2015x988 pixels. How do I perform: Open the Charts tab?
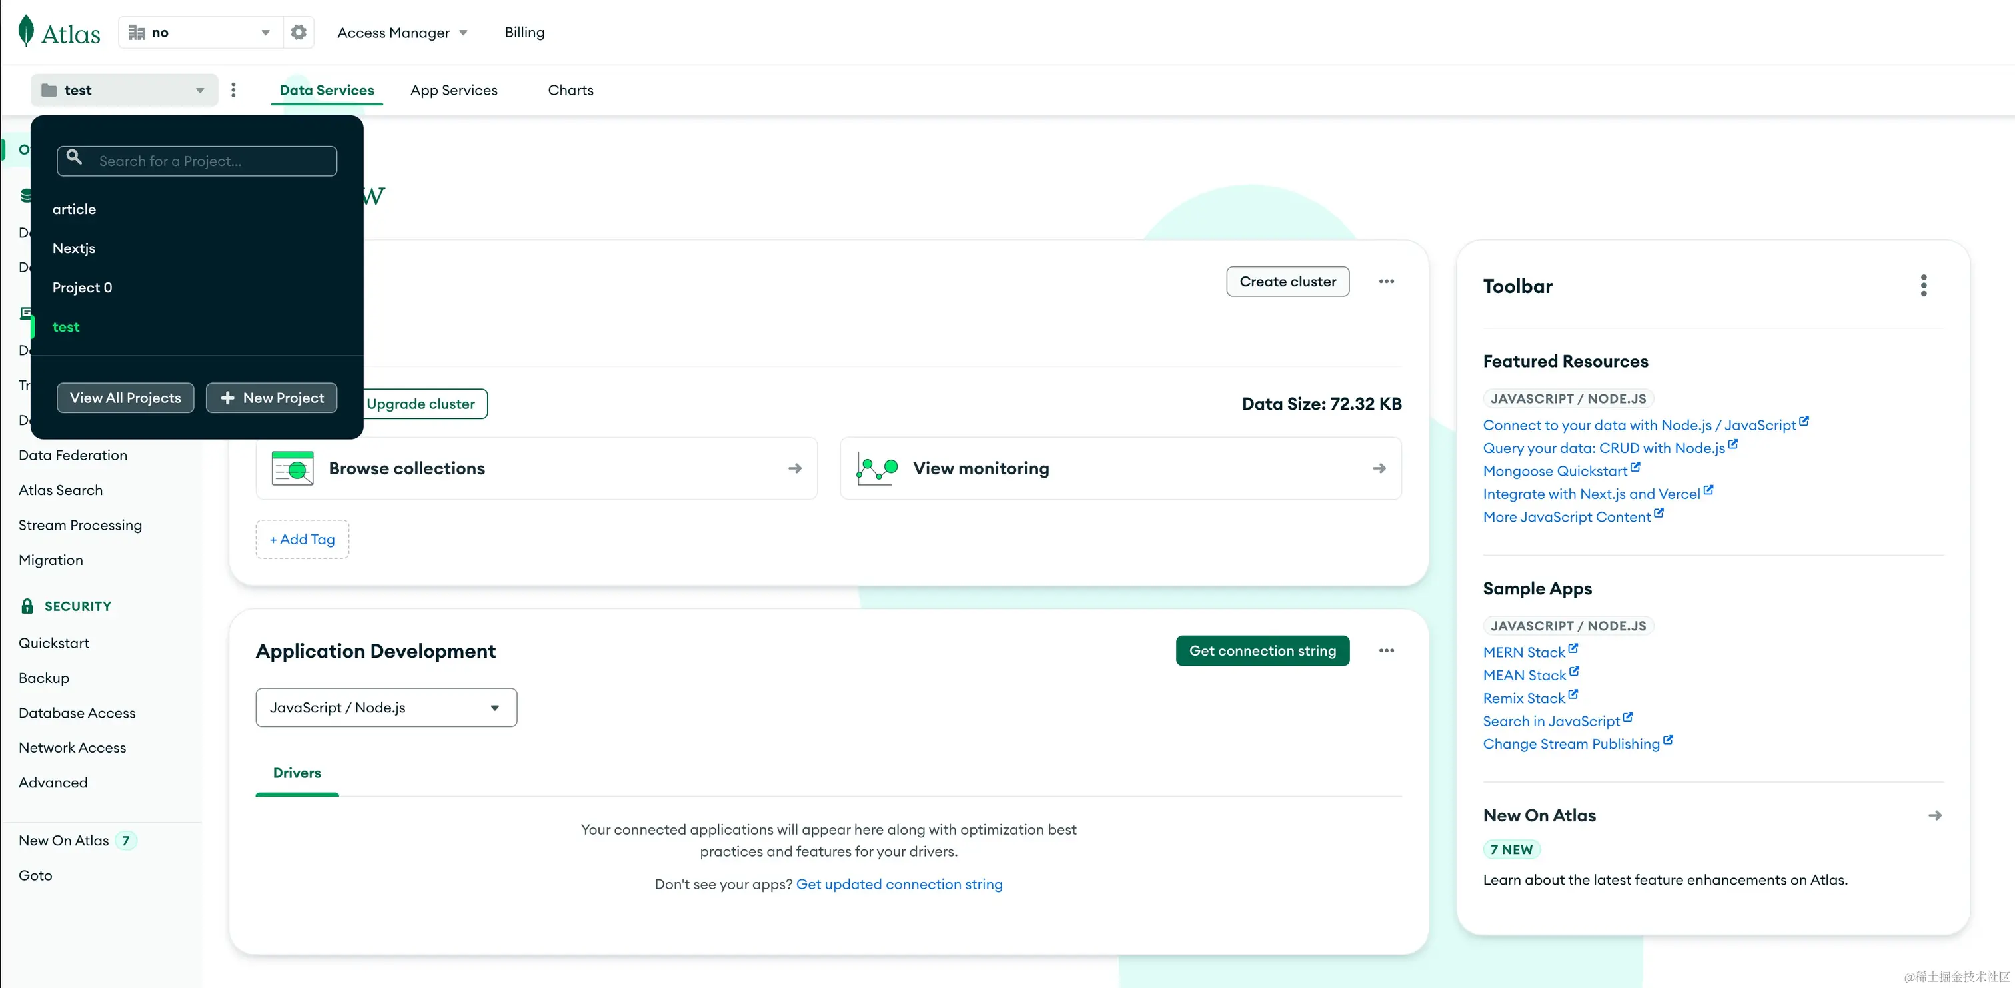[570, 90]
